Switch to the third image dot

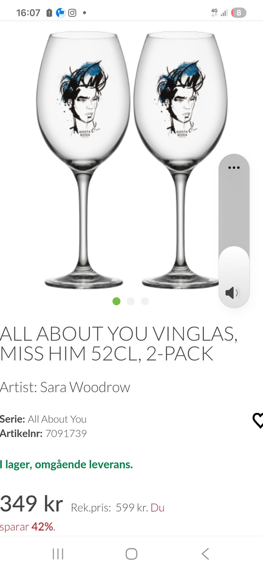[145, 301]
